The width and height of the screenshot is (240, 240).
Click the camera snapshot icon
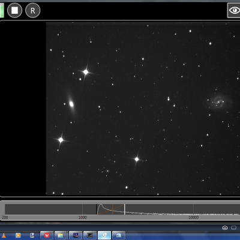pyautogui.click(x=225, y=227)
